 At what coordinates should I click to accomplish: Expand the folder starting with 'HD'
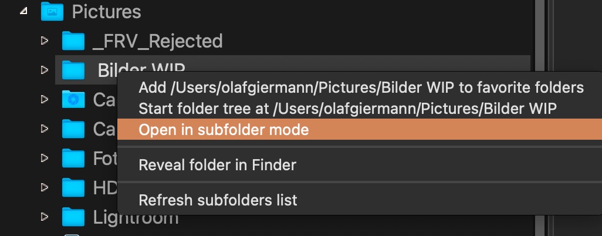(x=43, y=188)
